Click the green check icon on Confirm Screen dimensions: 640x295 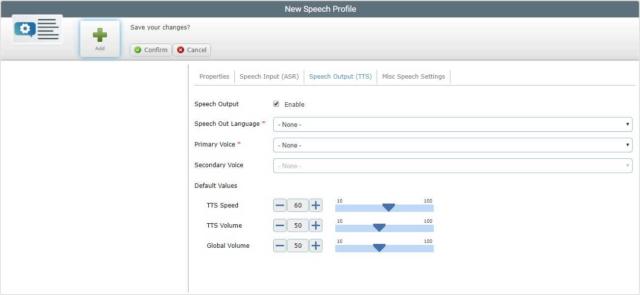coord(137,50)
